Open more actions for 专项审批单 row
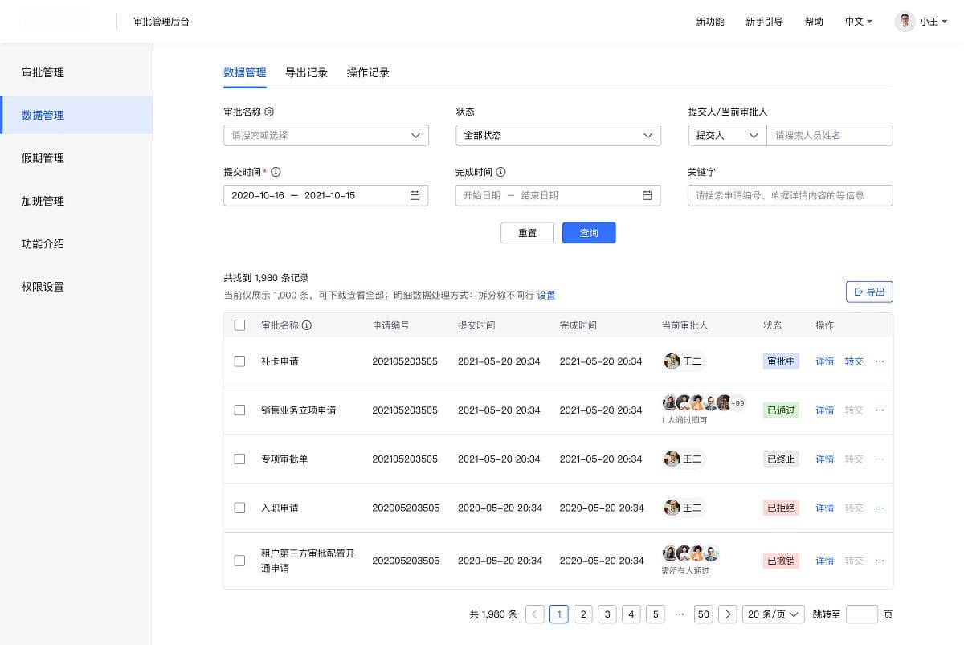This screenshot has height=645, width=964. pyautogui.click(x=879, y=459)
